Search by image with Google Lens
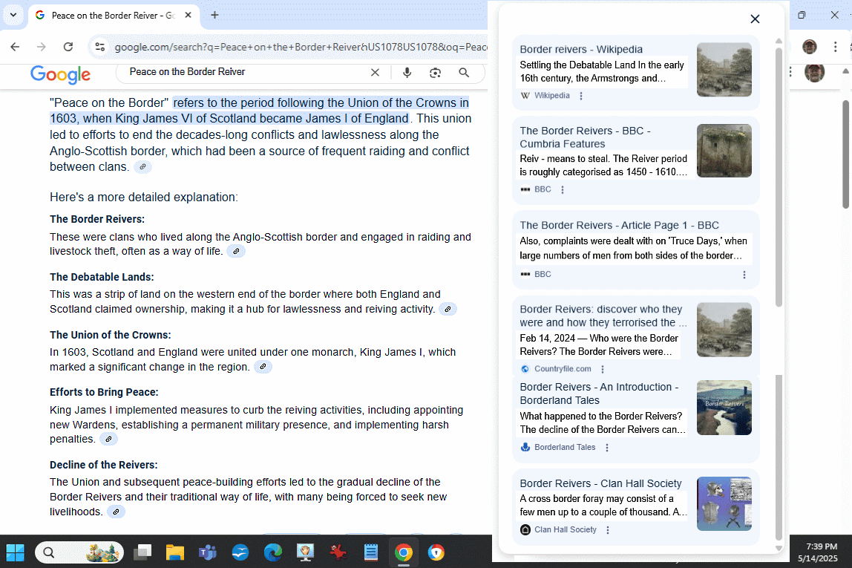 [435, 72]
